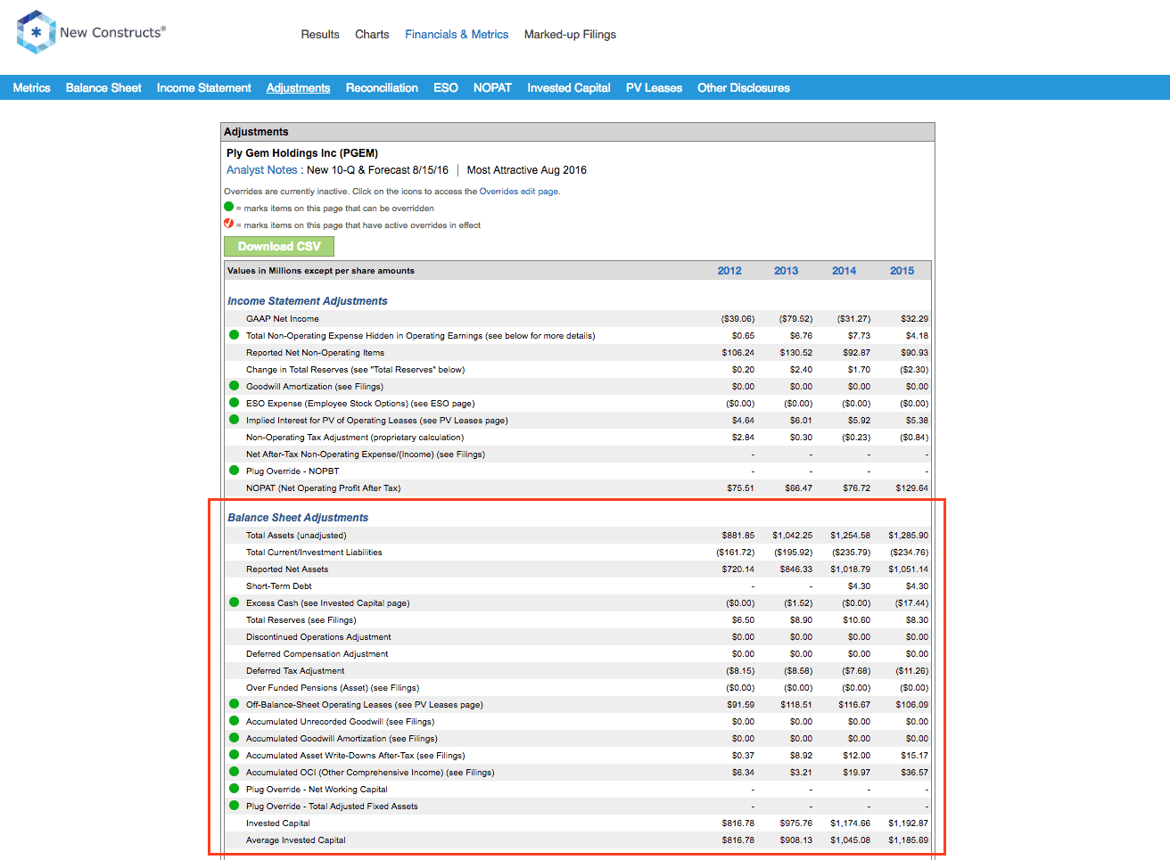Open Marked-up Filings page
This screenshot has width=1170, height=860.
(570, 35)
